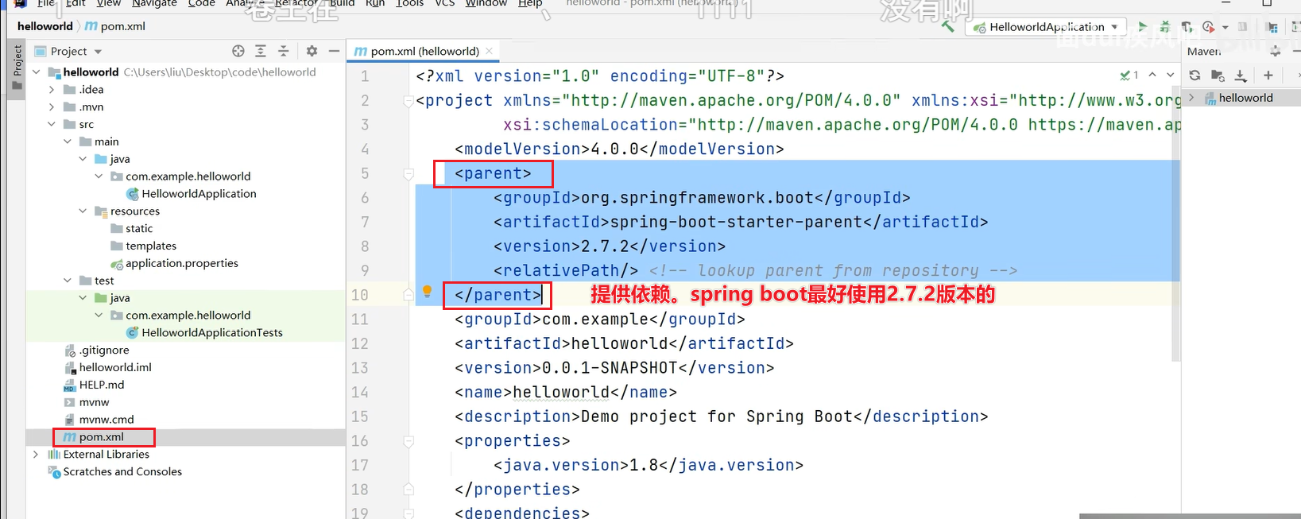Click the helloworld breadcrumb in navigation bar

pyautogui.click(x=45, y=26)
